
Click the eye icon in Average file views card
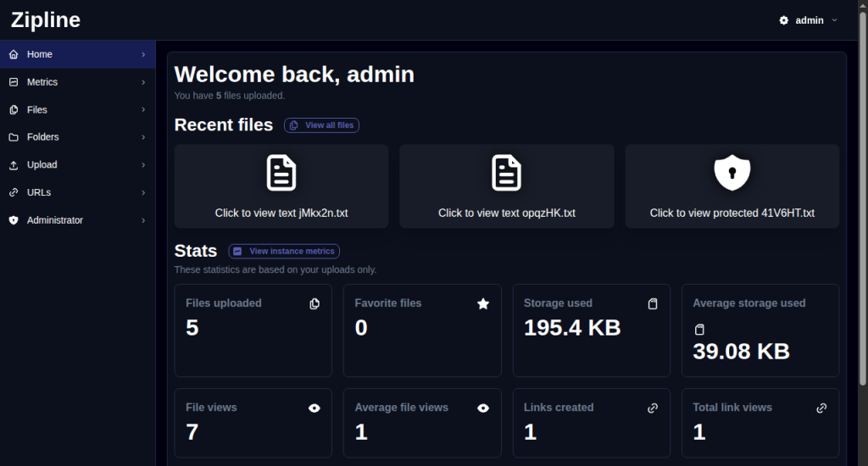(483, 408)
